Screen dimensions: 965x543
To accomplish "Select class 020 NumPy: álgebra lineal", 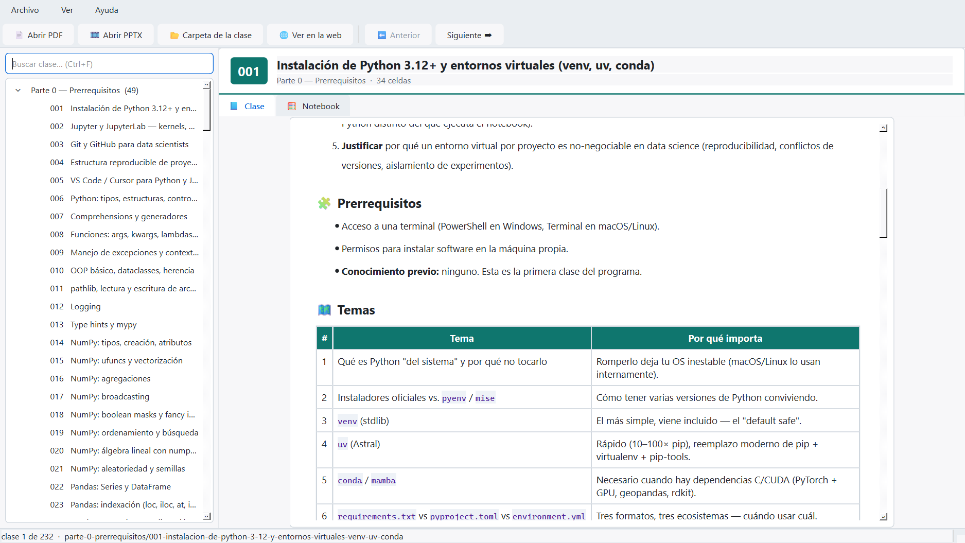I will pyautogui.click(x=124, y=450).
